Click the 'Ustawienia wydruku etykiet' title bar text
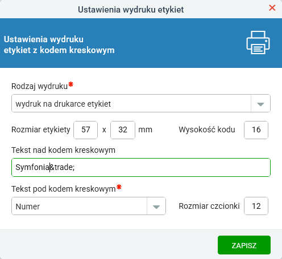 pyautogui.click(x=131, y=10)
